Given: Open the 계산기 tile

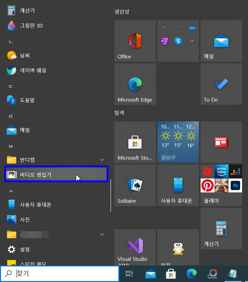Looking at the screenshot, I should [221, 228].
